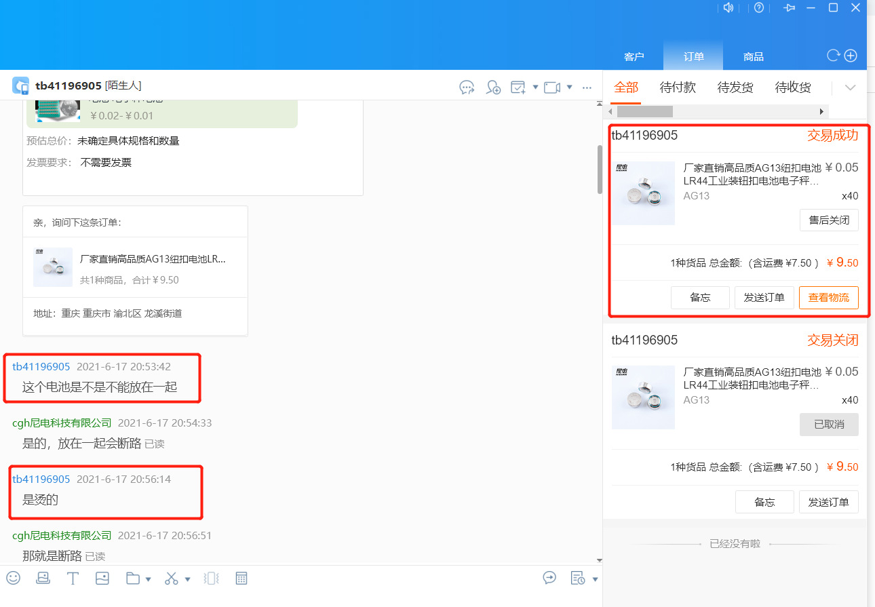Click buyer name above message 是烫的
Viewport: 875px width, 607px height.
(x=41, y=479)
